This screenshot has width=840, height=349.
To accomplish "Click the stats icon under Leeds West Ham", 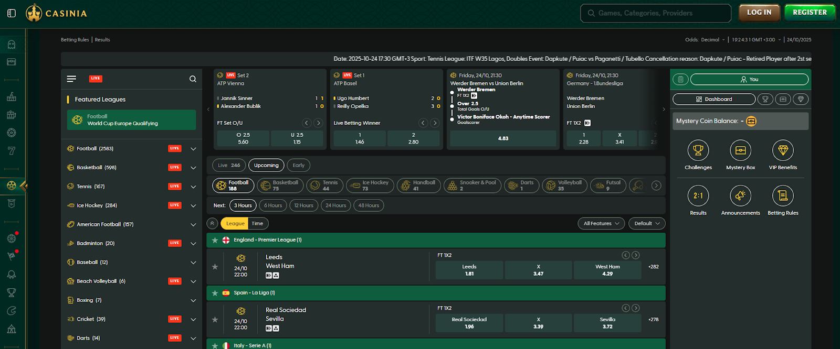I will (276, 275).
